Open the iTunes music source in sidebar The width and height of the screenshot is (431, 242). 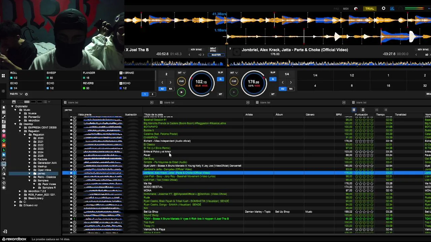tap(4, 131)
